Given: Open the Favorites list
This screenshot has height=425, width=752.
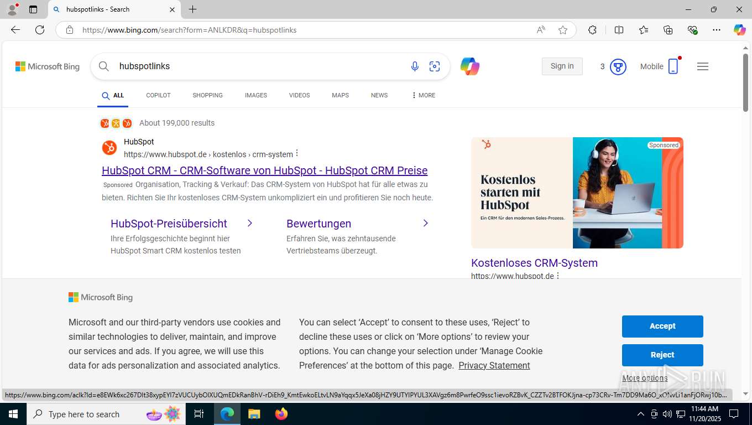Looking at the screenshot, I should (x=644, y=30).
